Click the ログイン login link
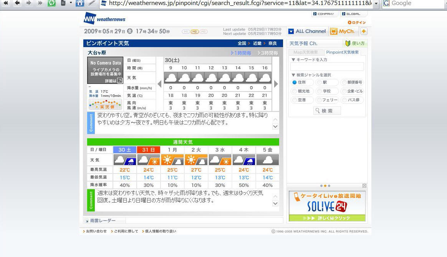The image size is (447, 257). [x=357, y=23]
